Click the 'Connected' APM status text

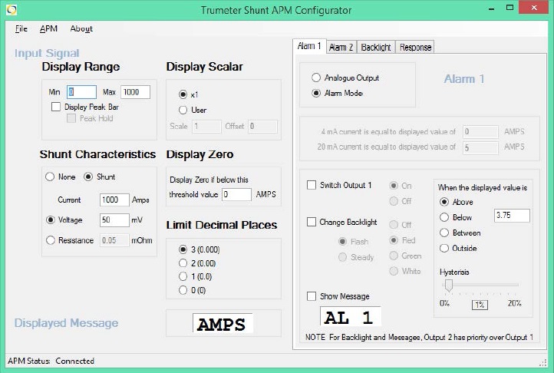(75, 361)
